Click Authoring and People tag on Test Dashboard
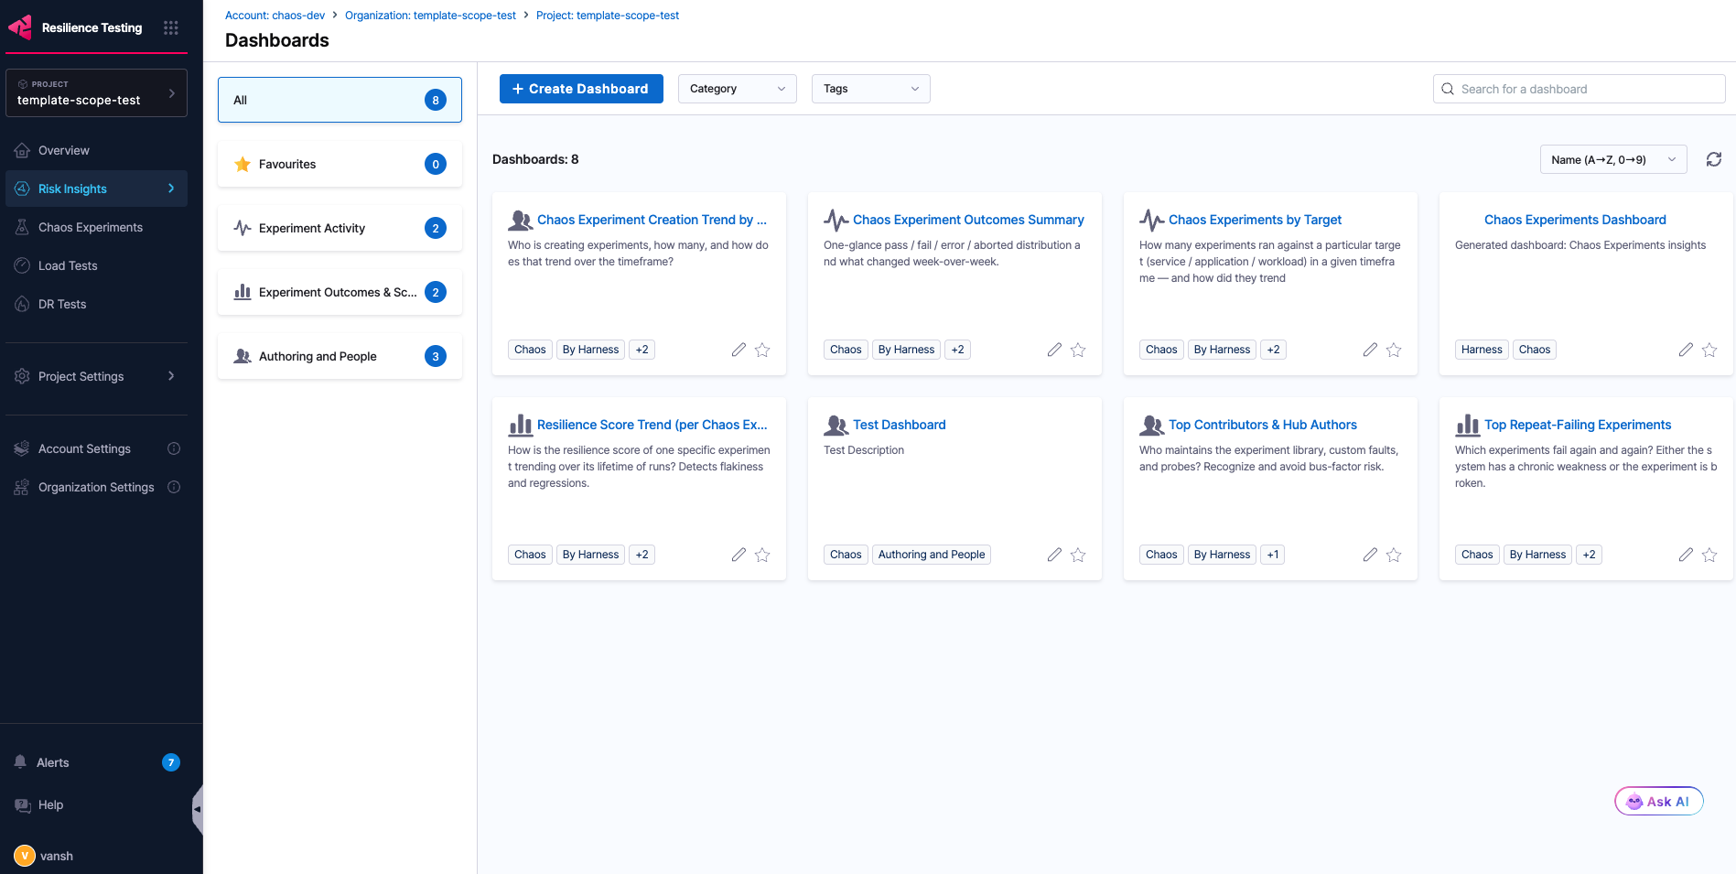Screen dimensions: 1736x874 [932, 555]
